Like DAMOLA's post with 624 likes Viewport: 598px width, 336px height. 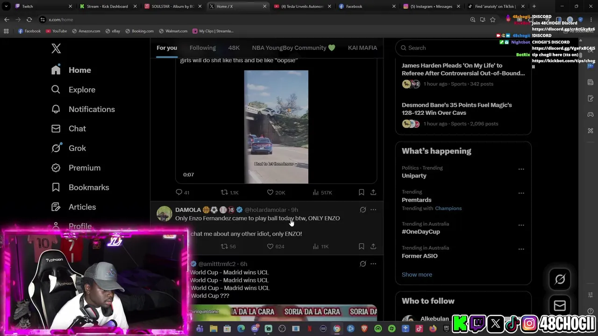(x=276, y=246)
